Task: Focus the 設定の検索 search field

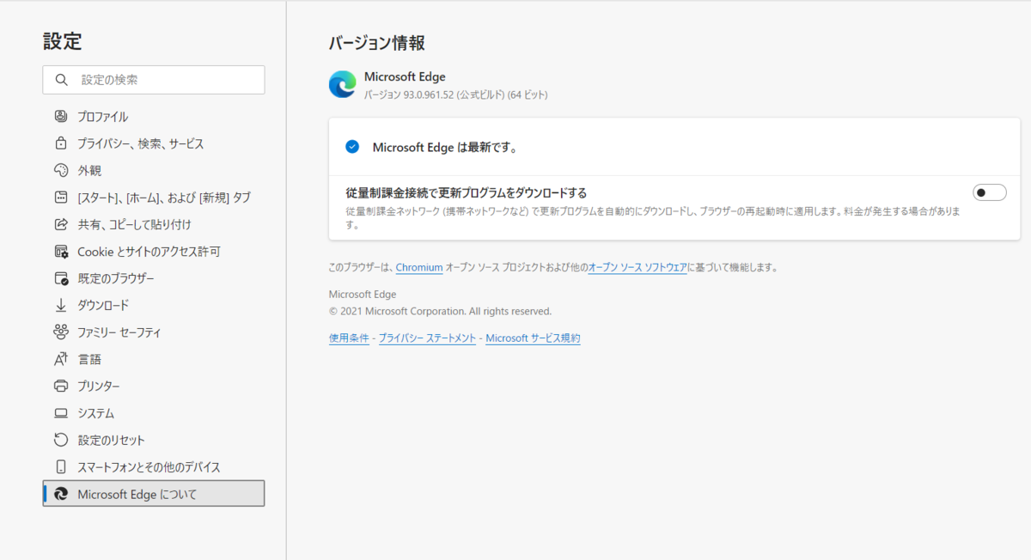Action: coord(154,80)
